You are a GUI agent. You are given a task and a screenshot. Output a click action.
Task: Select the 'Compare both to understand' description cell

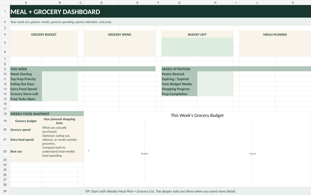60,152
